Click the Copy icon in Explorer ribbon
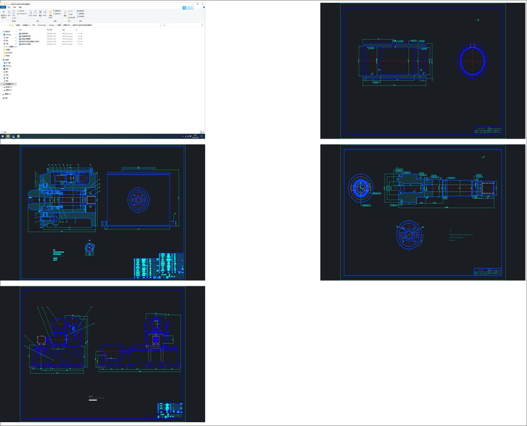527x426 pixels. point(9,13)
